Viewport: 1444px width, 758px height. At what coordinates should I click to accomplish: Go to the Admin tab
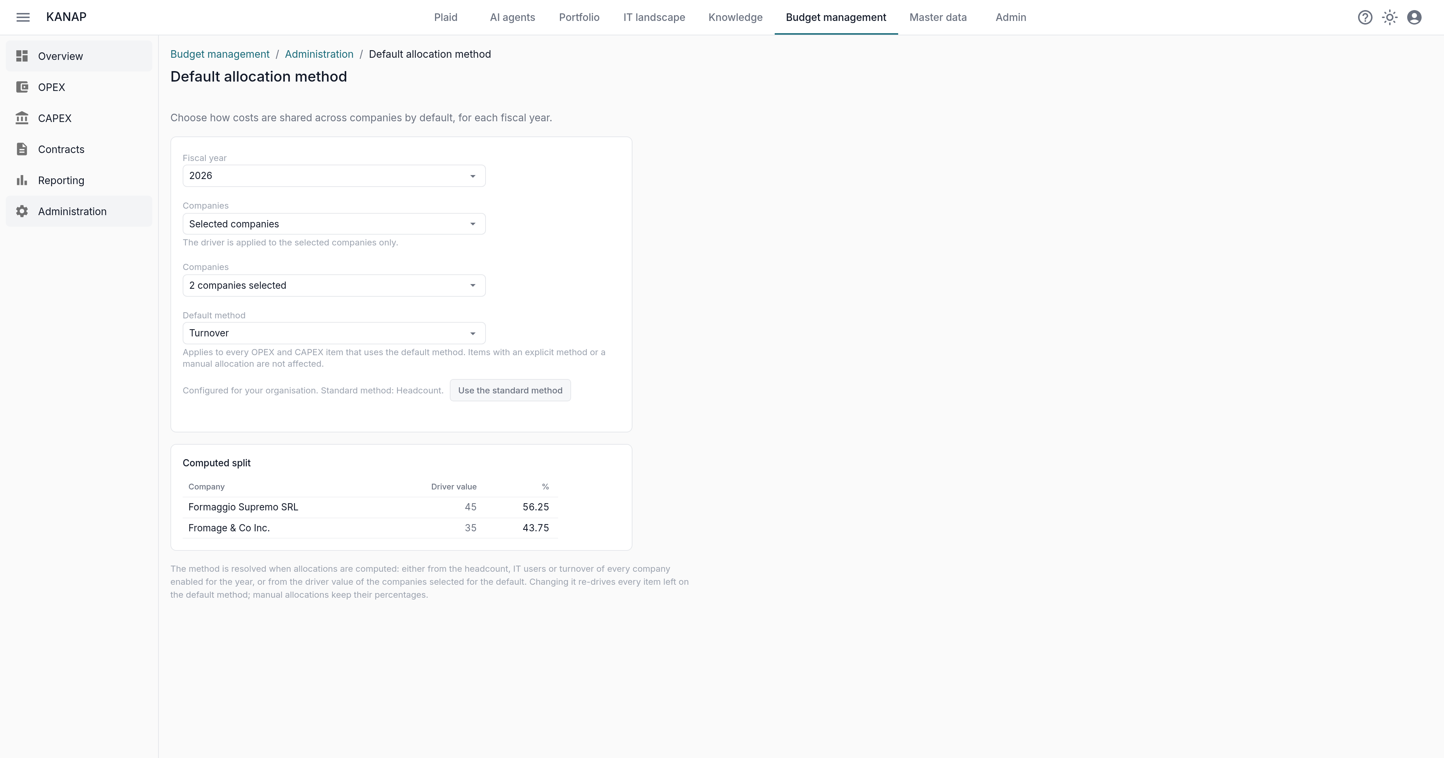click(1011, 17)
